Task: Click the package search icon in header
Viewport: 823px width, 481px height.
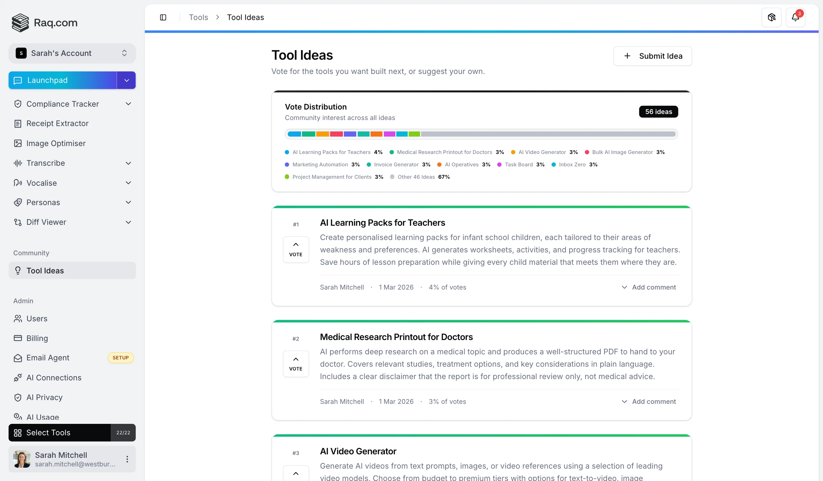Action: [x=771, y=17]
